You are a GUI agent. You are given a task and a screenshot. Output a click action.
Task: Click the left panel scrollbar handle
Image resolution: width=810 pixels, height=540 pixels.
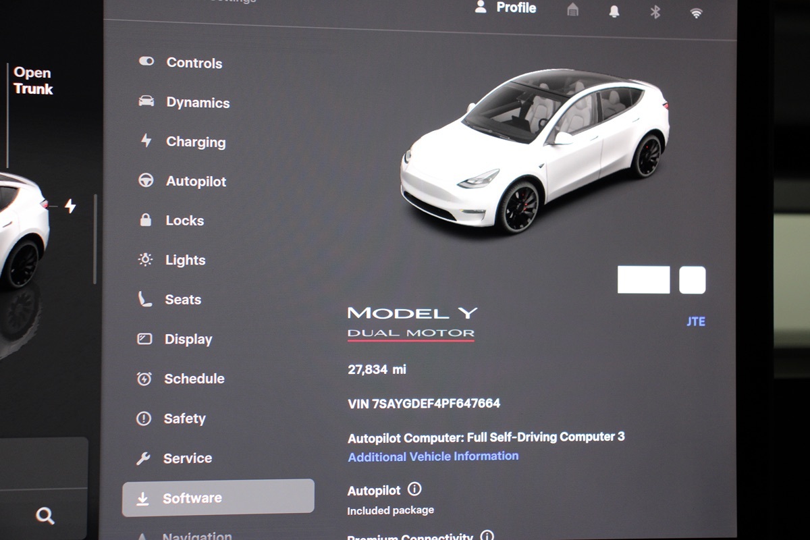pyautogui.click(x=95, y=239)
